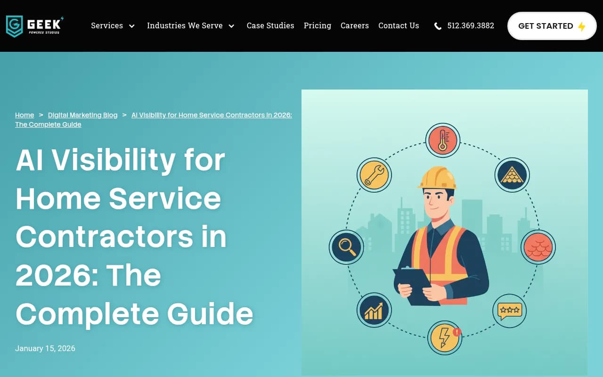Click the contractor in hard hat illustration
The width and height of the screenshot is (603, 377).
(x=440, y=236)
